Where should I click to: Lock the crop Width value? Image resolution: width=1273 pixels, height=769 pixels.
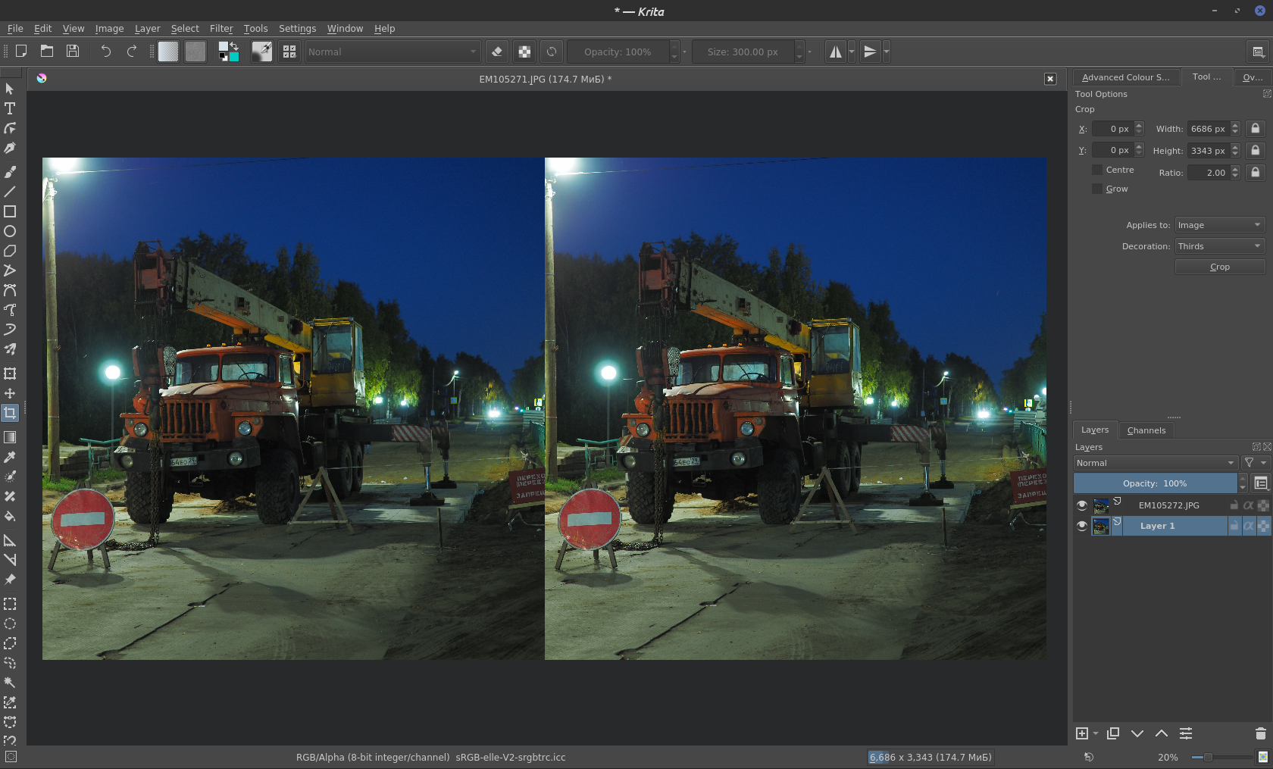coord(1256,128)
